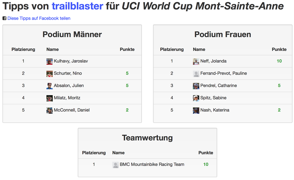Click Jaroslav Kulhavy's avatar thumbnail

50,61
